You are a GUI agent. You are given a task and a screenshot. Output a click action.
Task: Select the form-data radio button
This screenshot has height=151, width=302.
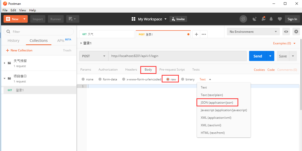100,79
